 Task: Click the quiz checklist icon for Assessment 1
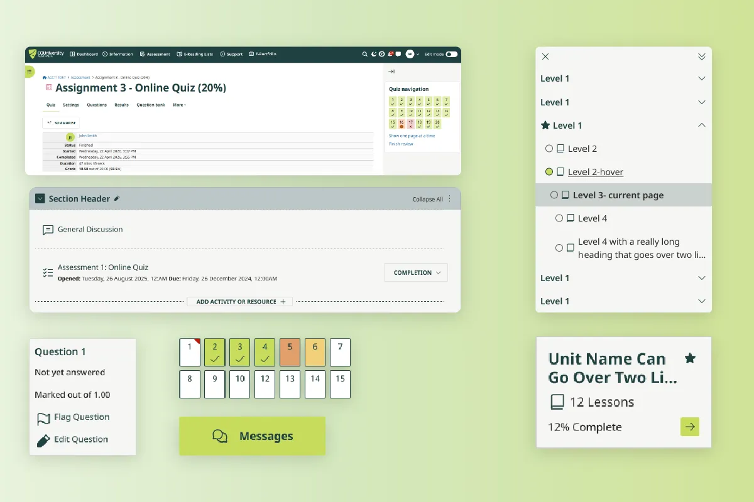pyautogui.click(x=48, y=272)
